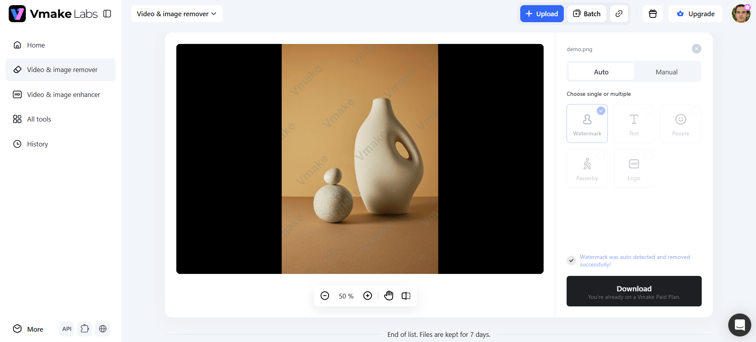This screenshot has width=756, height=342.
Task: Click the Download button
Action: 634,291
